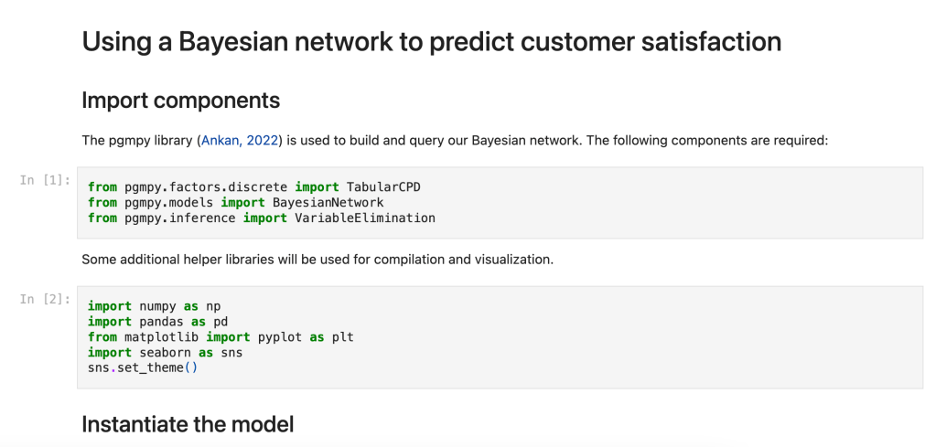Click the "In [2]:" cell prompt
936x447 pixels.
click(45, 300)
